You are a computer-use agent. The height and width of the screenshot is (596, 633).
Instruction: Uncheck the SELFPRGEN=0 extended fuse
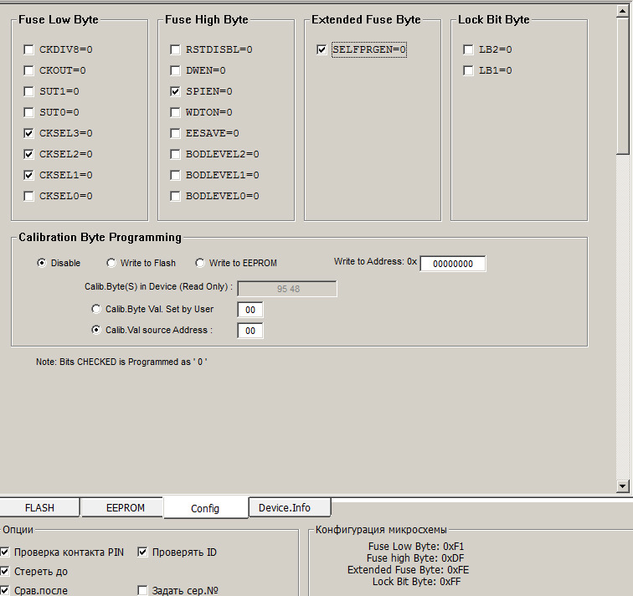(x=322, y=49)
